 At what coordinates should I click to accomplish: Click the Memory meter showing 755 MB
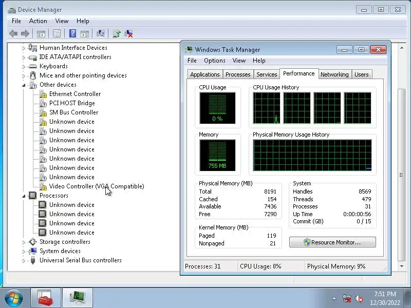pyautogui.click(x=217, y=155)
